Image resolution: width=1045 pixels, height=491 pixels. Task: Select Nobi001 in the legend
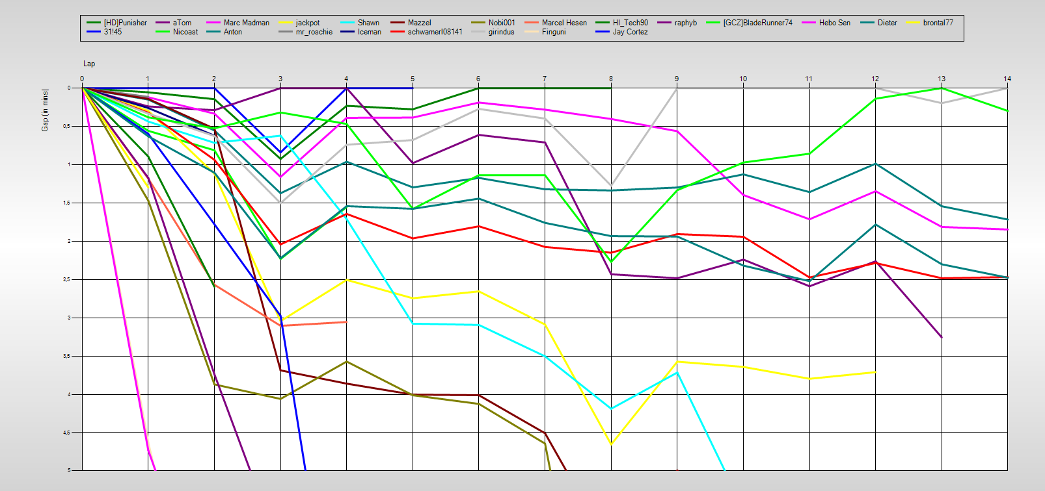[502, 23]
